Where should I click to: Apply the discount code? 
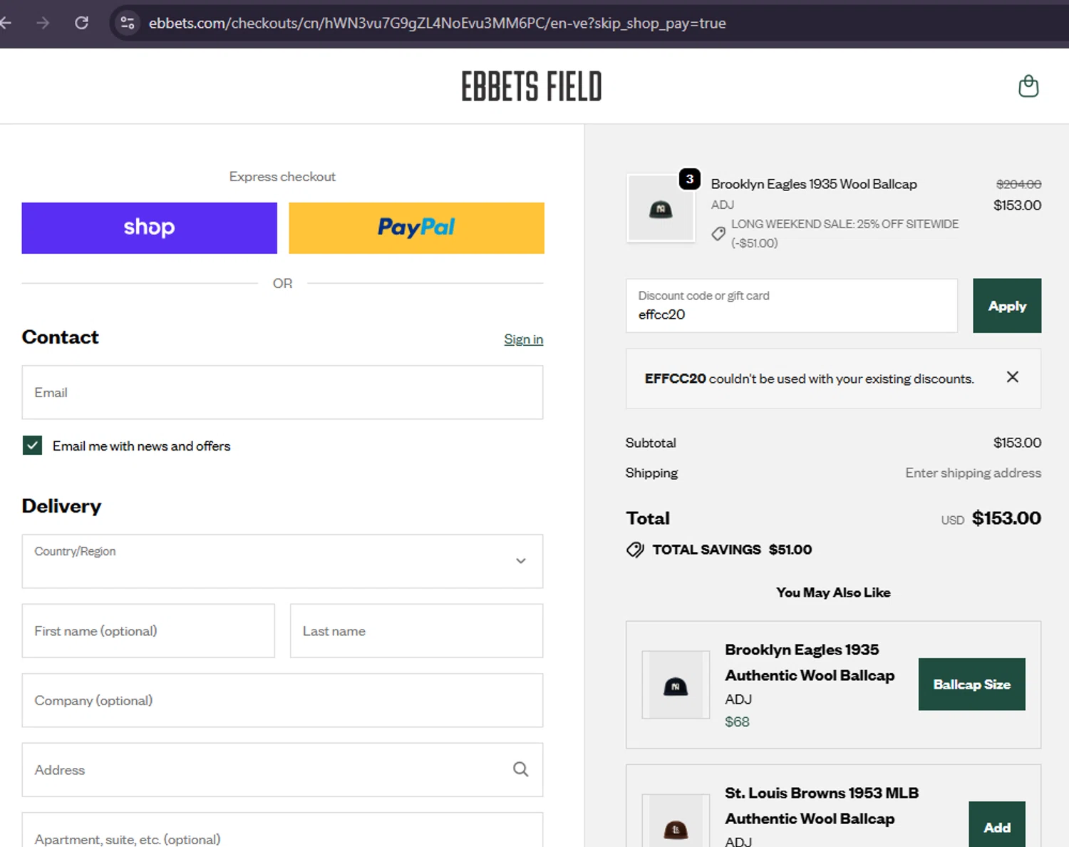pyautogui.click(x=1007, y=306)
